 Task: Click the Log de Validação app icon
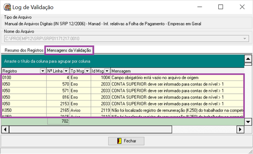click(x=7, y=7)
